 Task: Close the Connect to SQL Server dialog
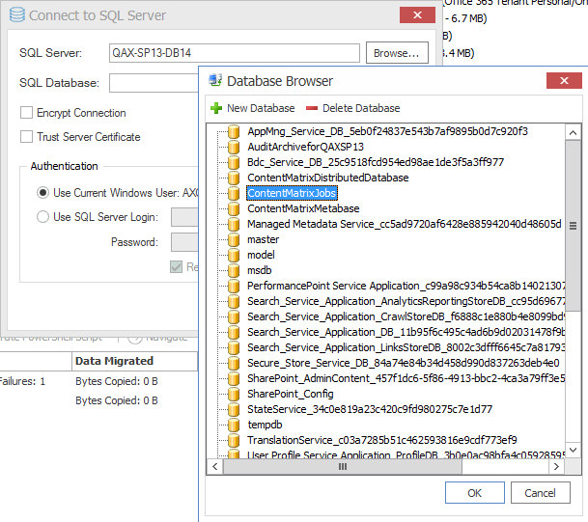click(417, 15)
